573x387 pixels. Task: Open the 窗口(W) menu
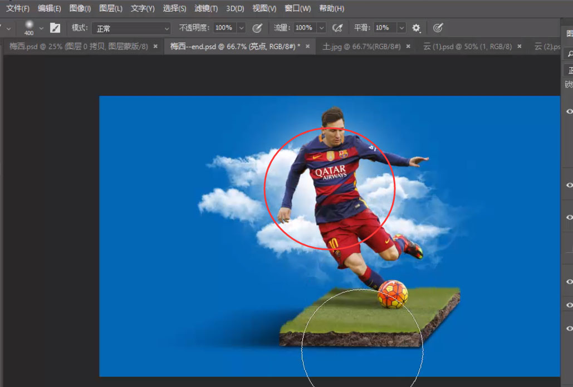pos(298,8)
